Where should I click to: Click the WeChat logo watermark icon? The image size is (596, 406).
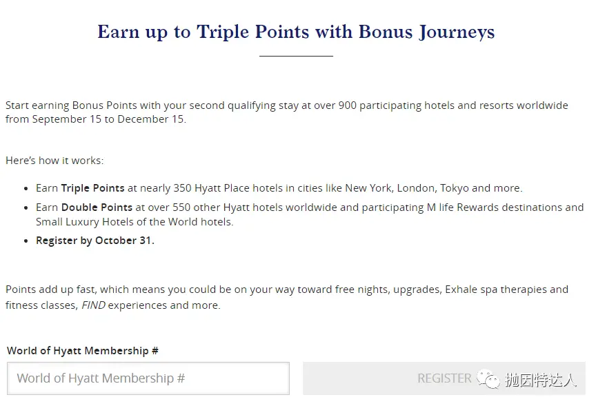488,379
